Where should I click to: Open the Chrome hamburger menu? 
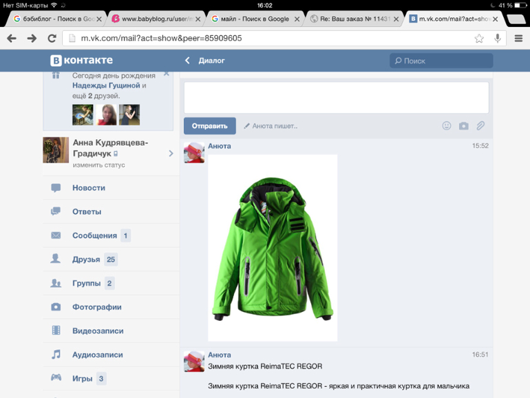point(518,39)
